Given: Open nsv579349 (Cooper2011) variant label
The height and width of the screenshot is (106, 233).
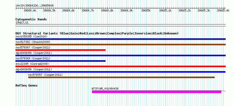Looking at the screenshot, I should click(33, 58).
